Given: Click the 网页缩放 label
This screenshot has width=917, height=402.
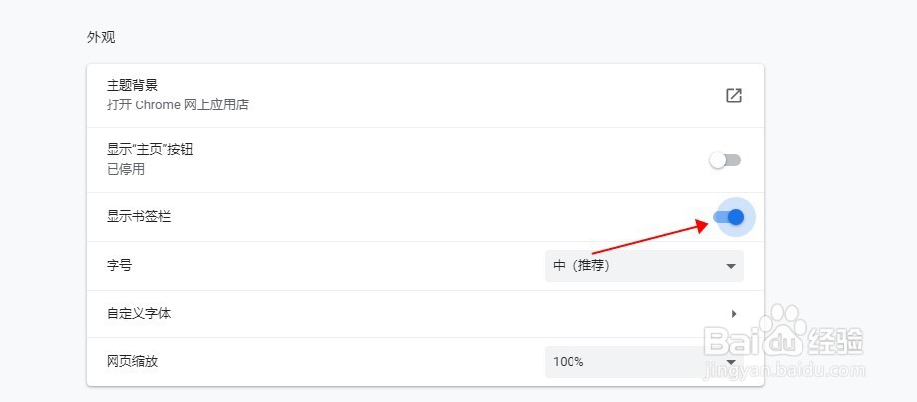Looking at the screenshot, I should (x=132, y=362).
